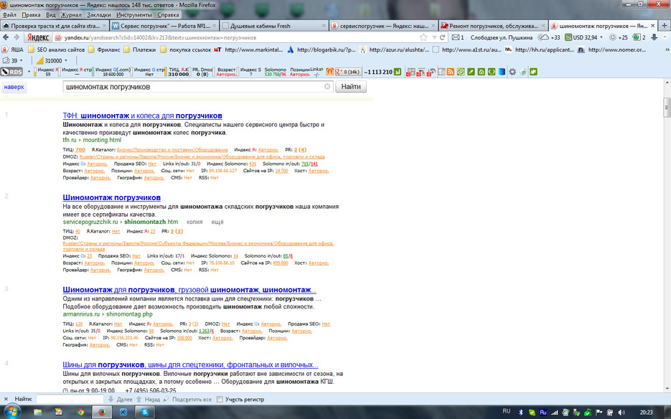This screenshot has height=419, width=671.
Task: Open Skype from the taskbar
Action: (x=145, y=412)
